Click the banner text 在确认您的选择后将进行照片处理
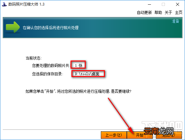Screen dimensions: 185x140 click(51, 28)
